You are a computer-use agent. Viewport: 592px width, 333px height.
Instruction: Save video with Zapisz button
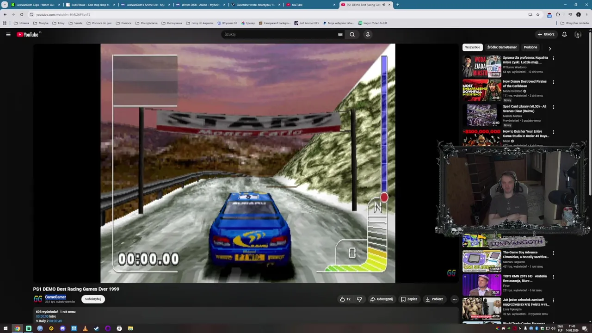(409, 299)
